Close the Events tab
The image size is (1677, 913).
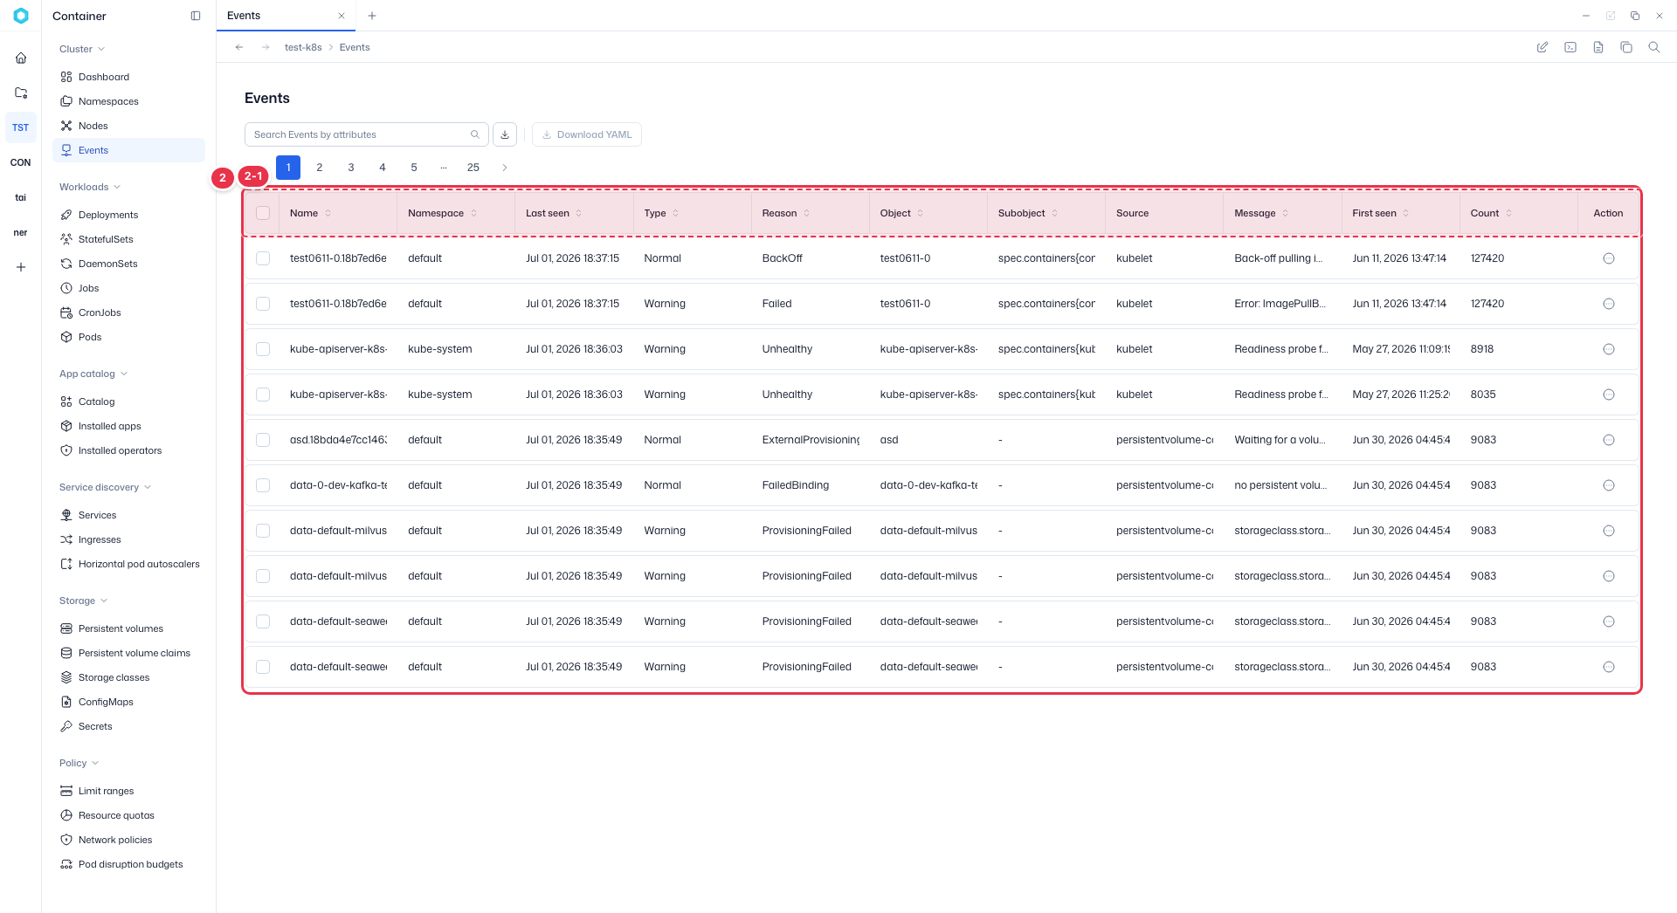[x=342, y=16]
